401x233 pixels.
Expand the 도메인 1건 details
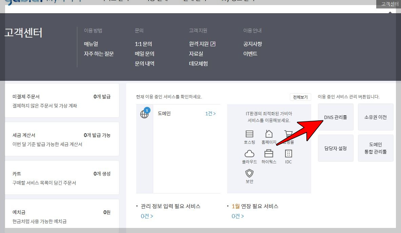point(210,114)
